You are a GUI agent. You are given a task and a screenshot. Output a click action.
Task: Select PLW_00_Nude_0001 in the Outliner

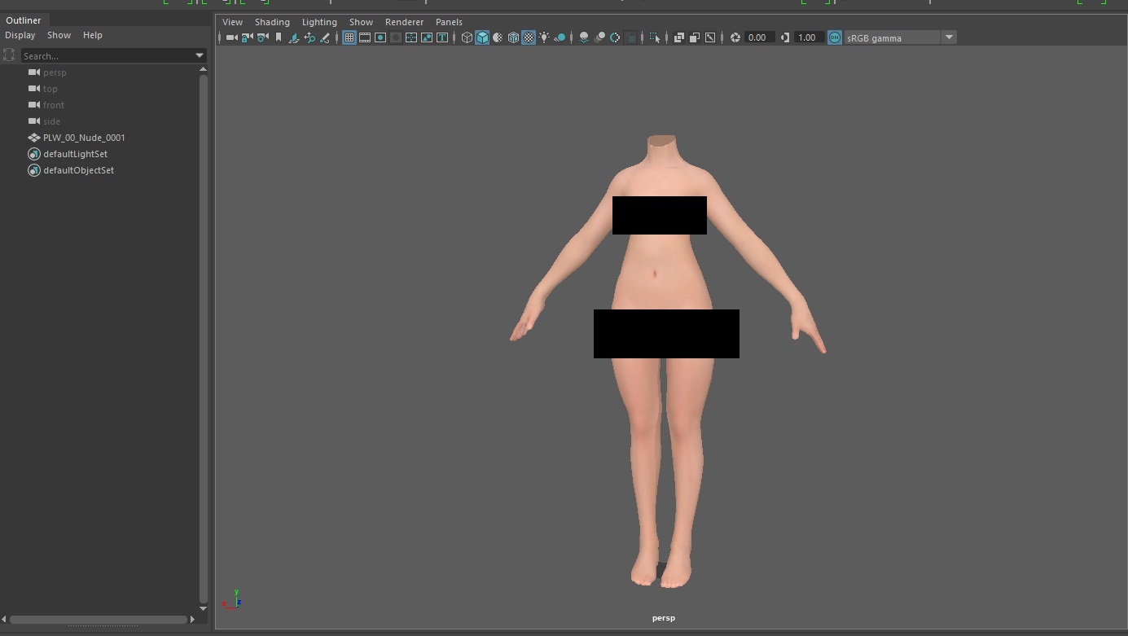tap(84, 138)
